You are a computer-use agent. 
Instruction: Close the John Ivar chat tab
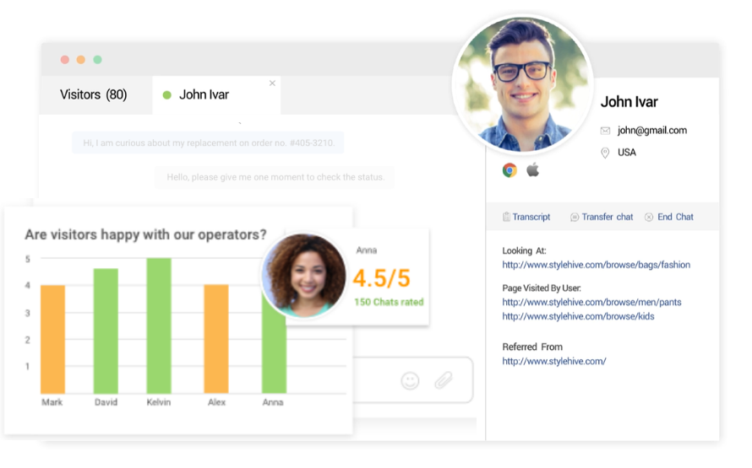pos(272,83)
